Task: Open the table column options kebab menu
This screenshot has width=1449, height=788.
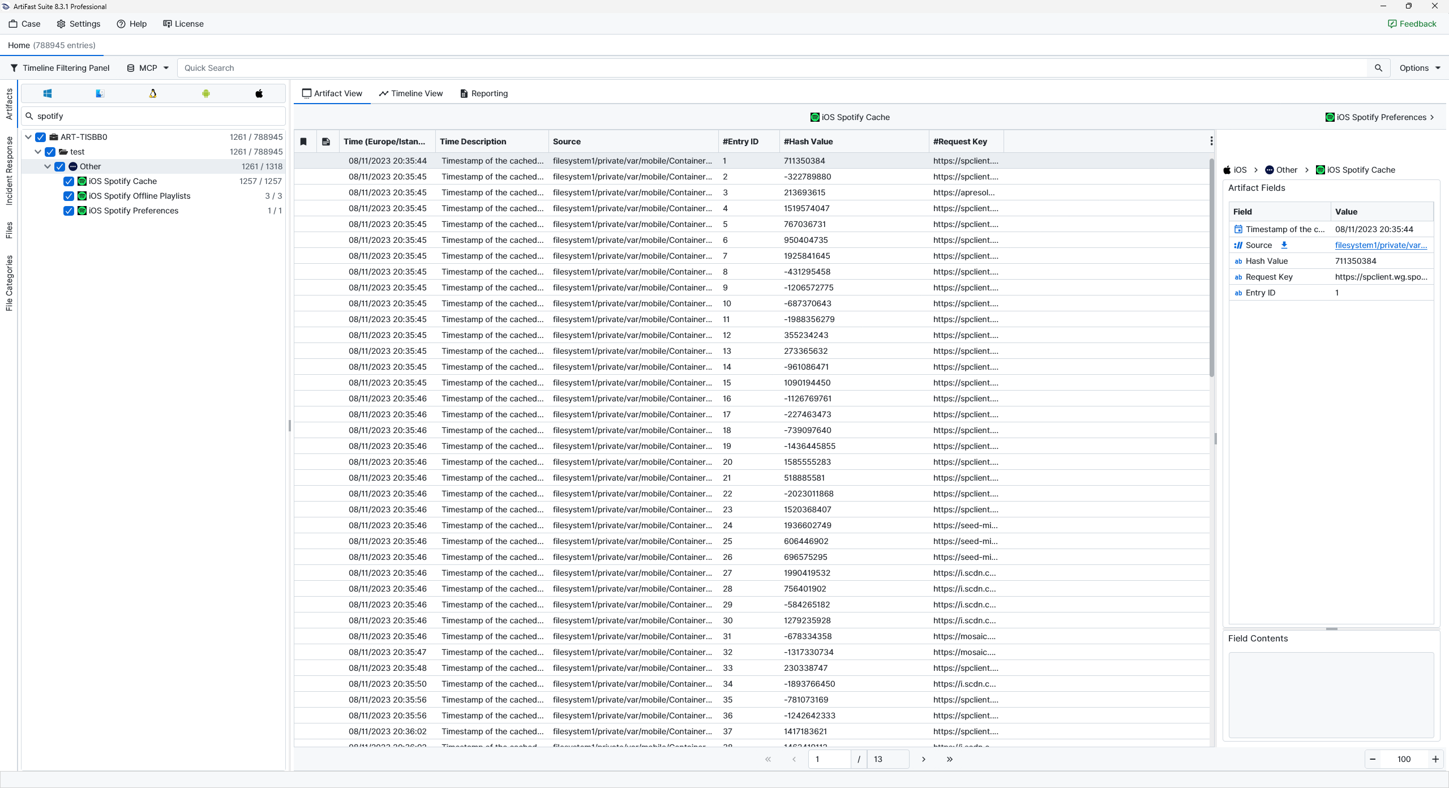Action: click(1211, 141)
